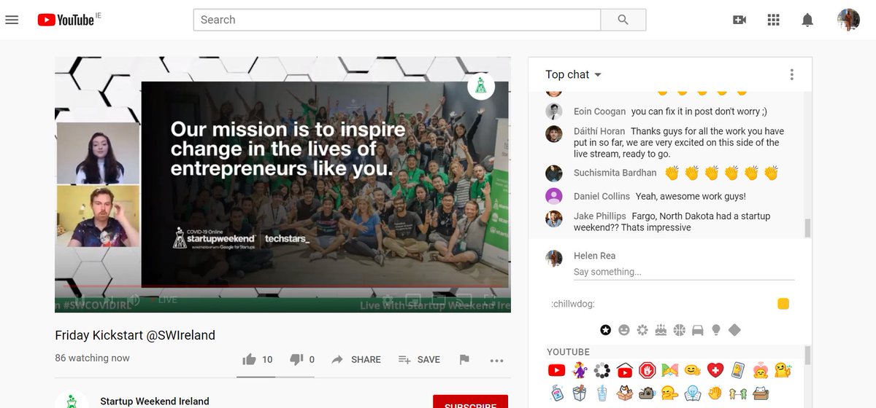Screen dimensions: 876x408
Task: Click SHARE under the video
Action: [356, 359]
